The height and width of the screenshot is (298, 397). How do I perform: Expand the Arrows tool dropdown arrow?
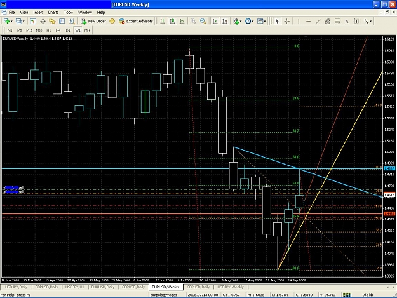pyautogui.click(x=371, y=21)
